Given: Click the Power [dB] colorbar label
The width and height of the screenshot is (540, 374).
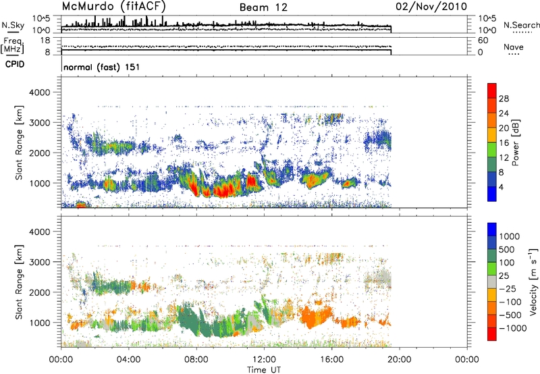Looking at the screenshot, I should [515, 142].
